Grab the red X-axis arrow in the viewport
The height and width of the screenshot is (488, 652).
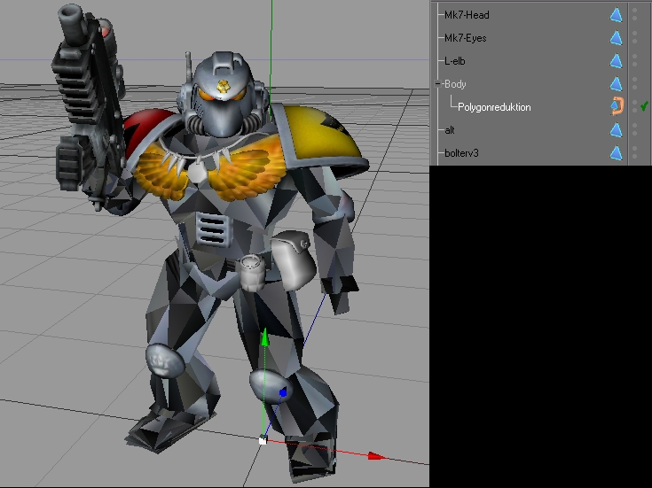tap(377, 456)
